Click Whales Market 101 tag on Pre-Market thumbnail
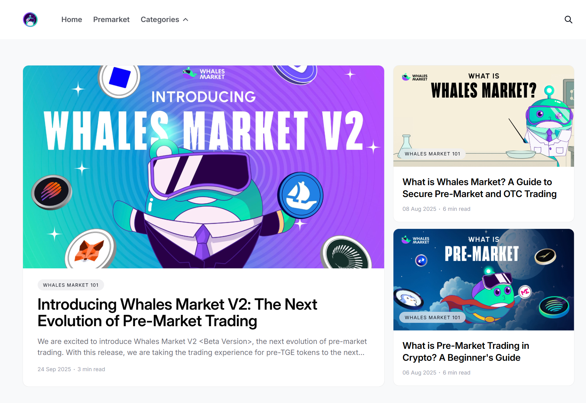 click(x=432, y=318)
